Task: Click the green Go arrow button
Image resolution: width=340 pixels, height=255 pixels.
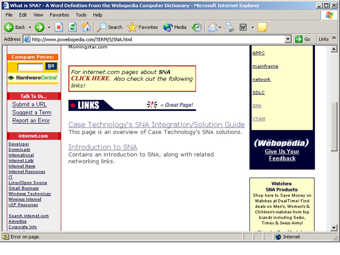Action: click(x=302, y=39)
